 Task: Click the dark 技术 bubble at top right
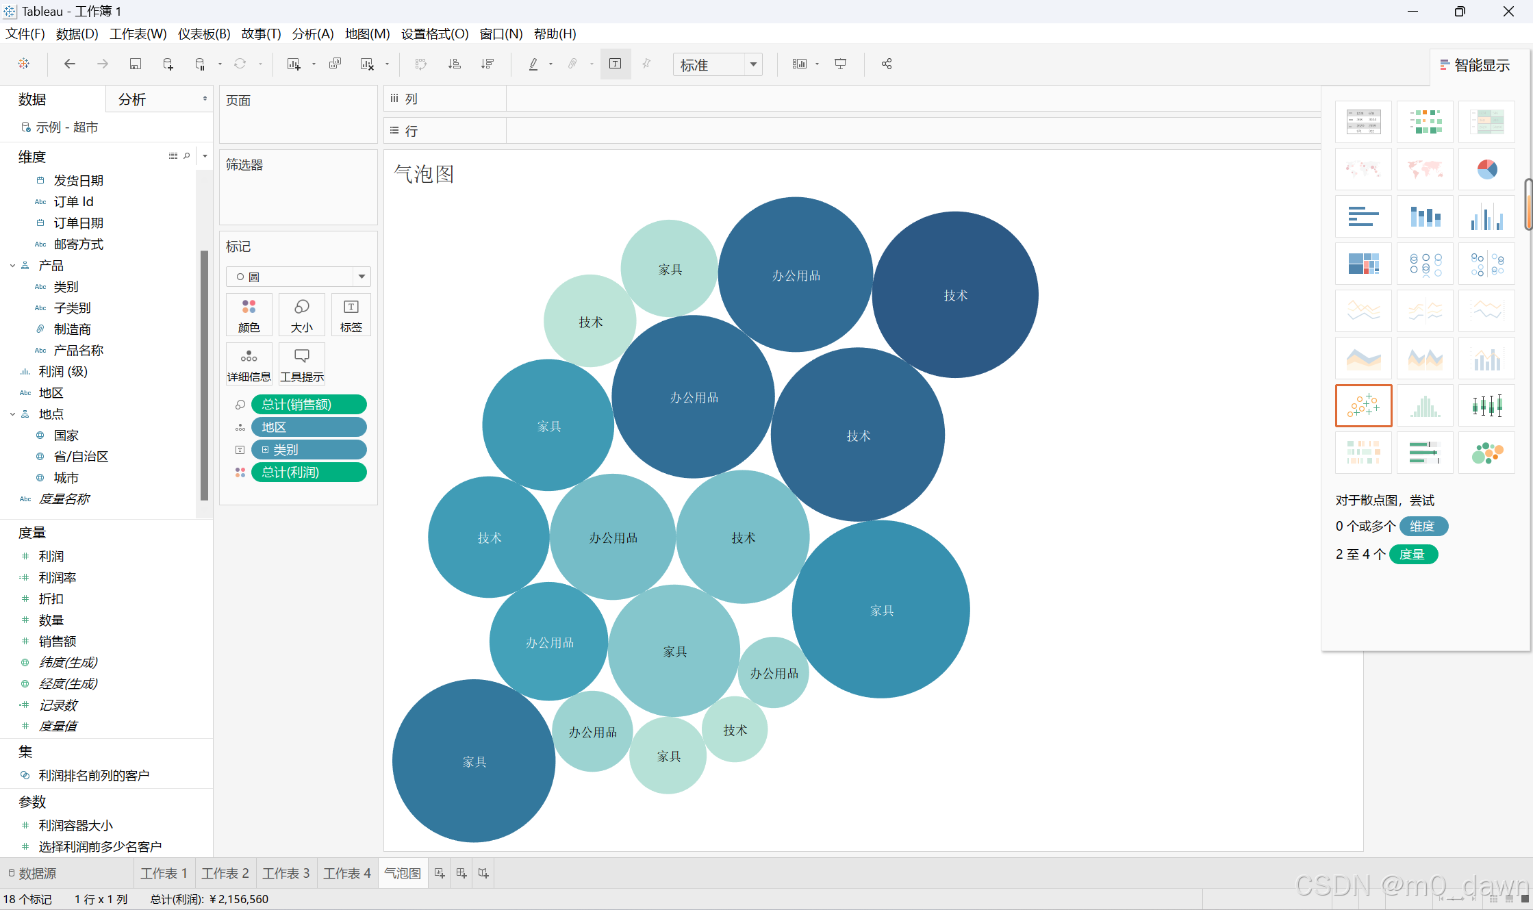coord(955,295)
